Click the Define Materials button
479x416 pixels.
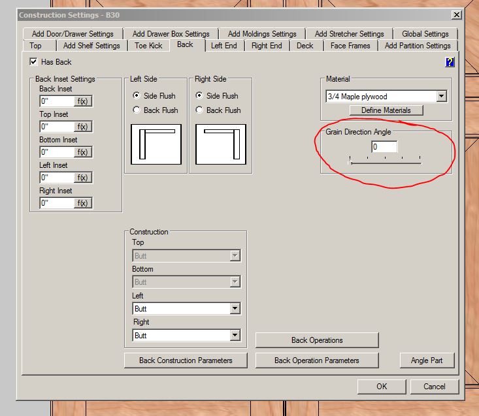point(386,110)
